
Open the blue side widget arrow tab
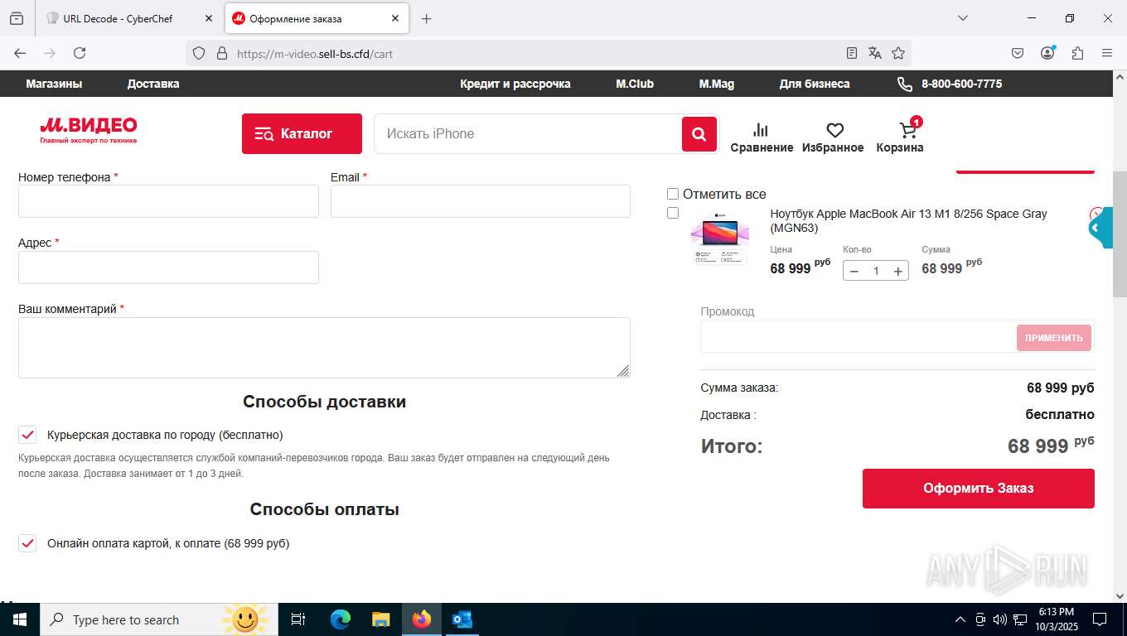coord(1100,228)
